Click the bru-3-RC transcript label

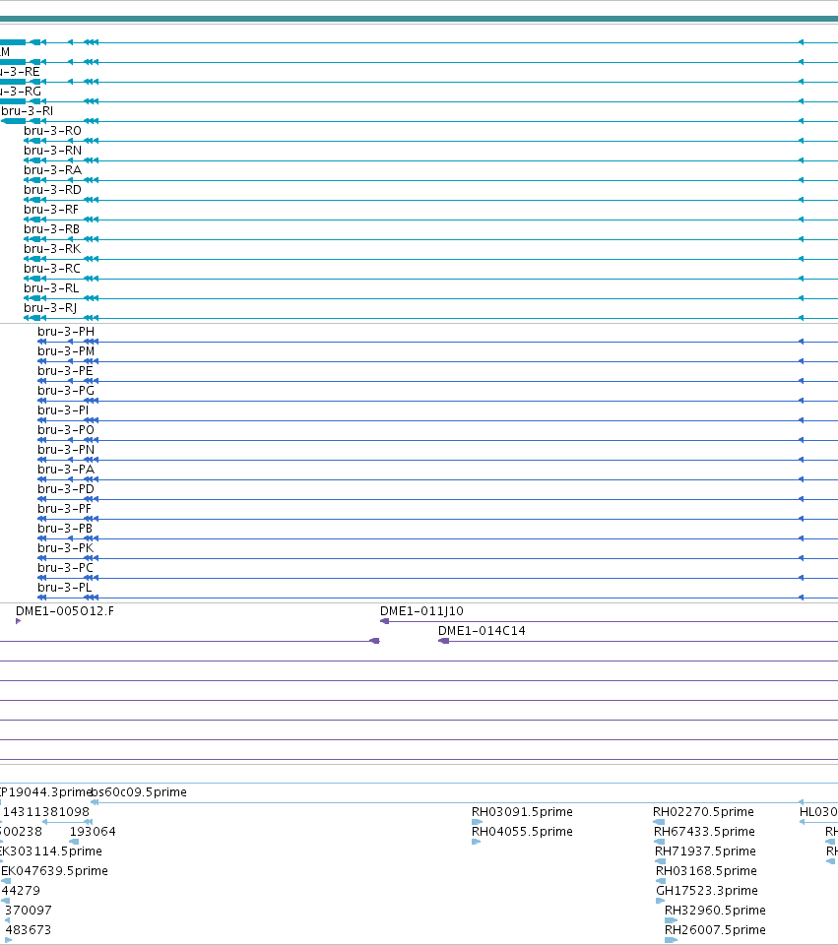(x=52, y=269)
